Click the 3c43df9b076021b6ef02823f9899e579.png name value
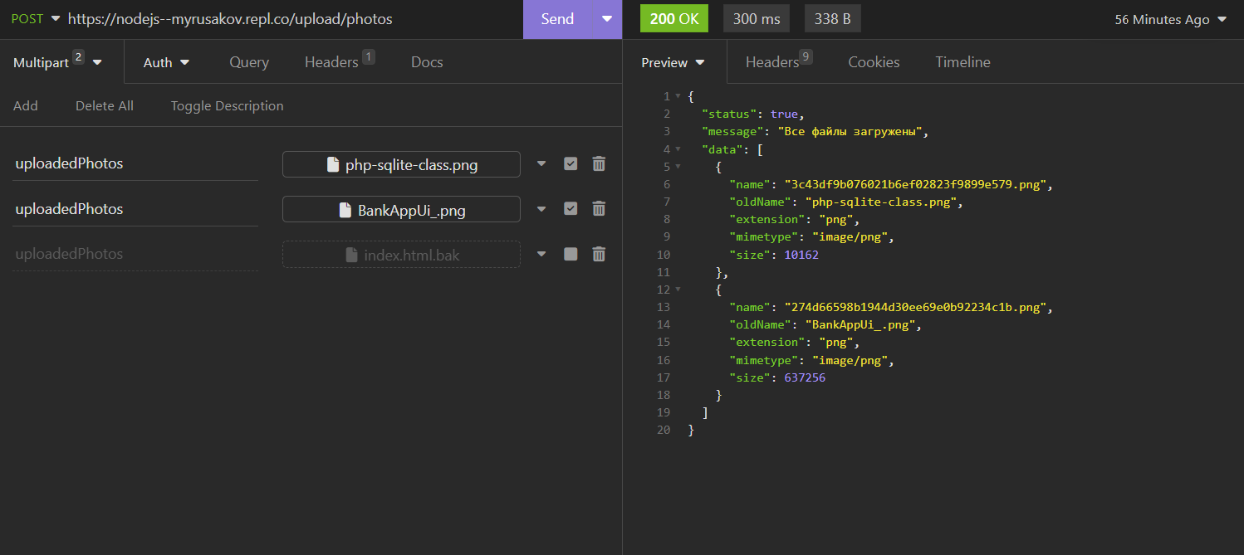The image size is (1244, 555). 914,184
